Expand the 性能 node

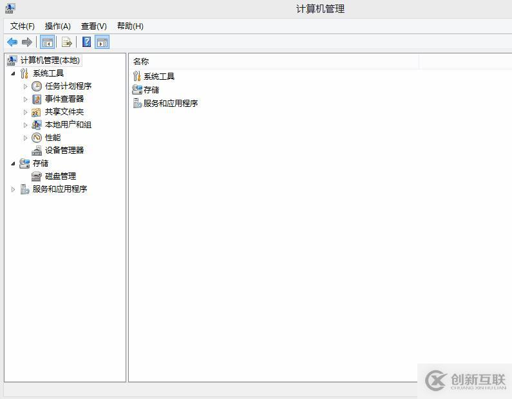coord(25,138)
